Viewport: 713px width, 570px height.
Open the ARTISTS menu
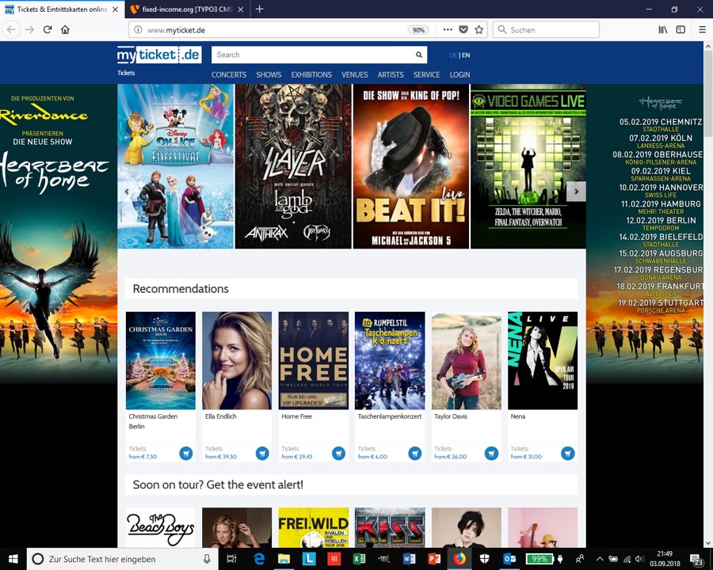click(x=391, y=74)
